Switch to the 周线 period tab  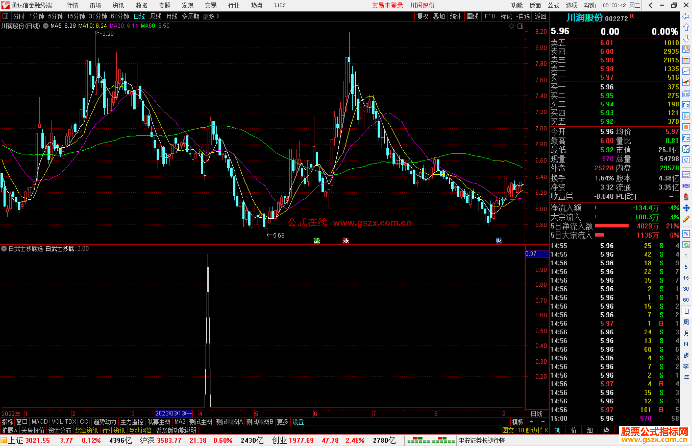pyautogui.click(x=156, y=16)
